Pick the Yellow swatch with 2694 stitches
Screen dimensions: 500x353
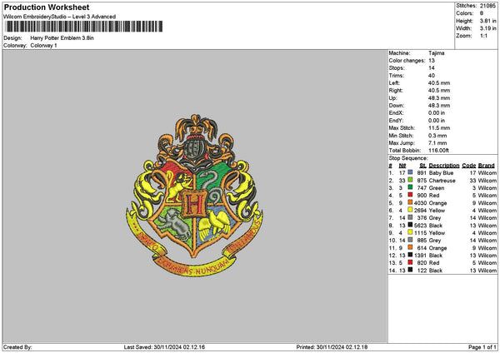(410, 210)
